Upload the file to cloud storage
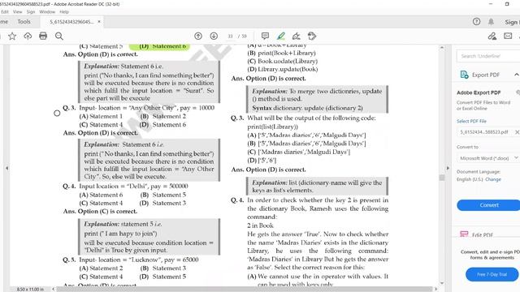520x292 pixels. pyautogui.click(x=28, y=36)
